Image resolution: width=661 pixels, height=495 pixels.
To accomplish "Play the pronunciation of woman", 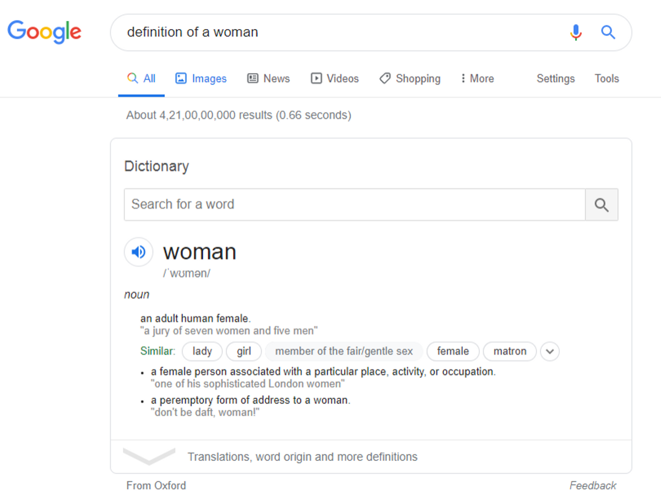I will click(x=138, y=252).
